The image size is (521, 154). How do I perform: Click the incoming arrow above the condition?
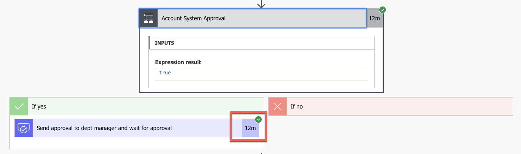pos(261,4)
